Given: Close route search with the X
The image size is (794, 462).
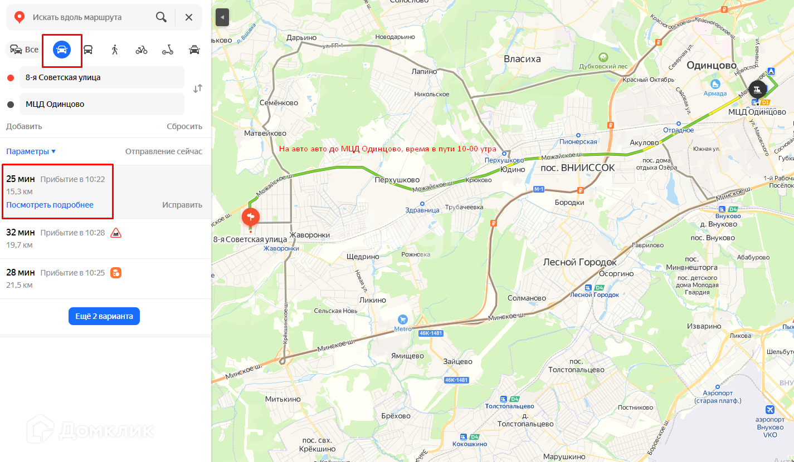Looking at the screenshot, I should pyautogui.click(x=189, y=17).
